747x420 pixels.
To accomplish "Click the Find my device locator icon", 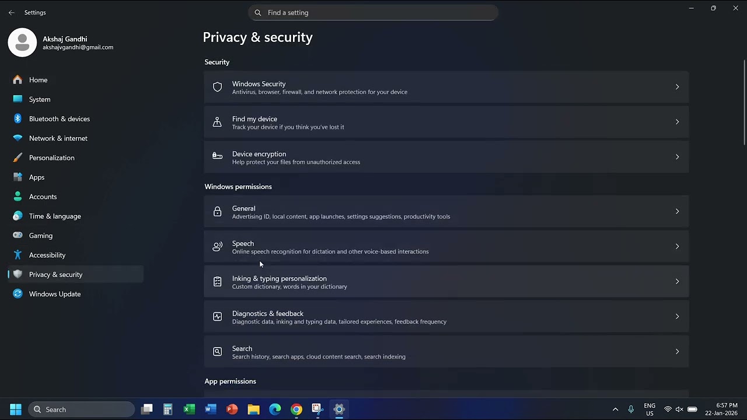I will tap(217, 122).
